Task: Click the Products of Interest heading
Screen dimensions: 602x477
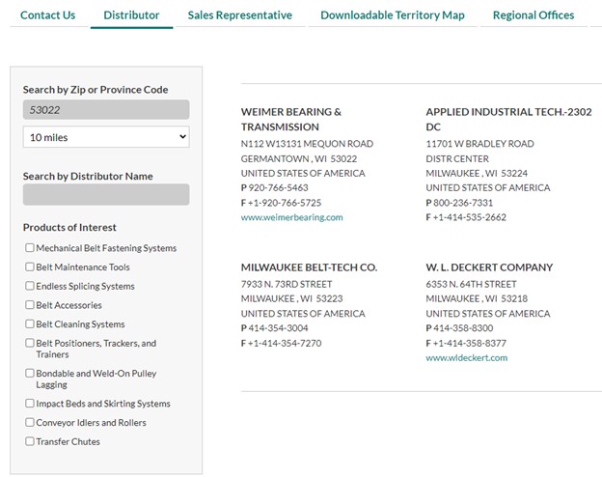Action: pos(69,228)
